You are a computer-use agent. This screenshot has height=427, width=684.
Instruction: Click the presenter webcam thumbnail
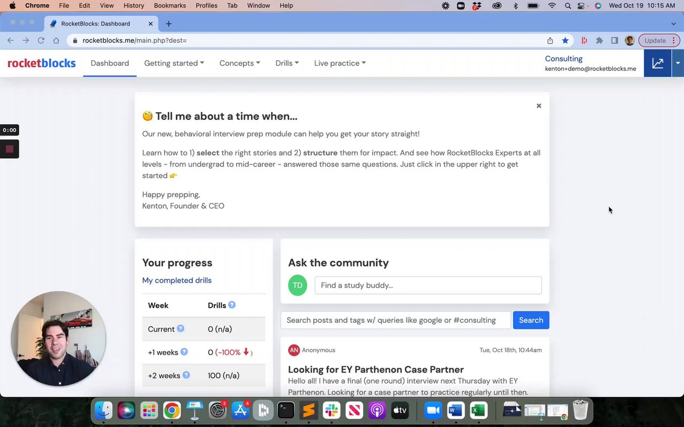click(58, 338)
